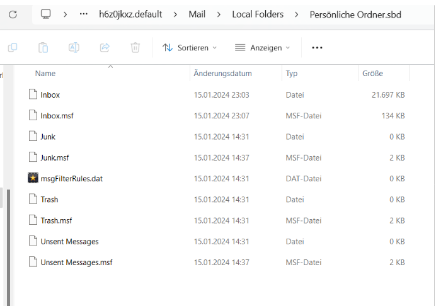Click Inbox.msf date 15.01.2024 23:07
The height and width of the screenshot is (306, 436).
tap(222, 116)
